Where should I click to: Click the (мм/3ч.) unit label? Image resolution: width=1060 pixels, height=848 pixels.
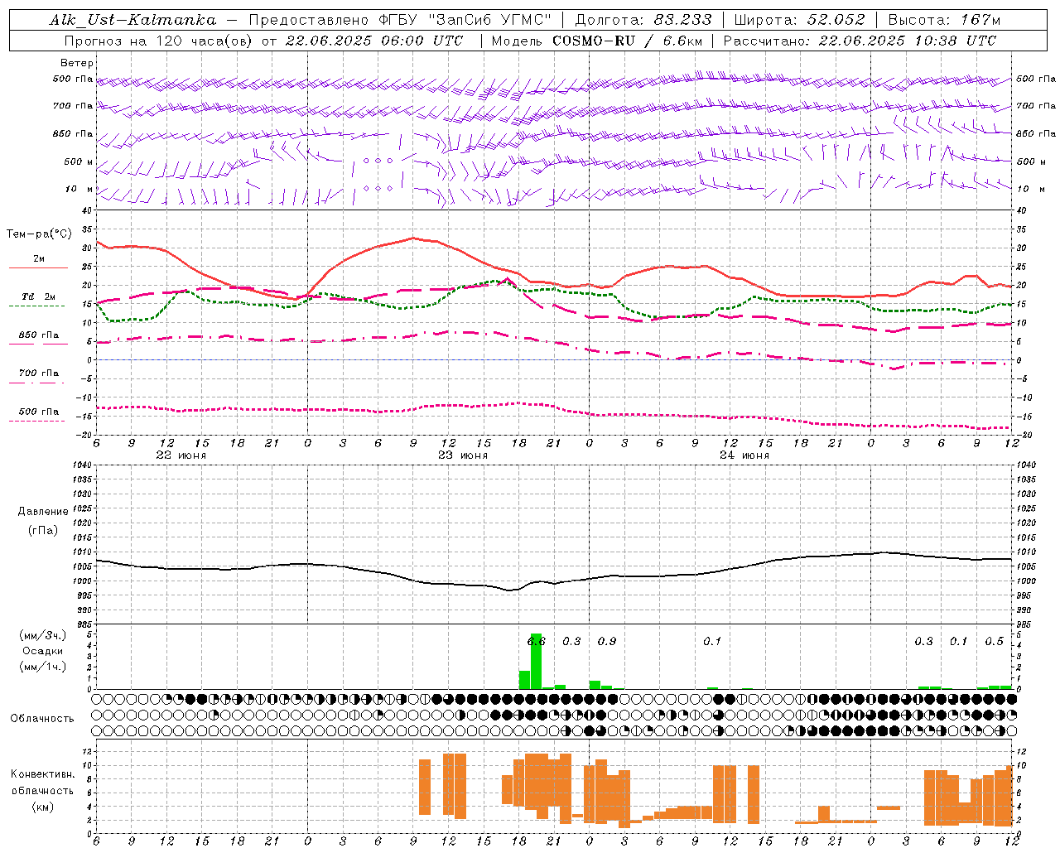[43, 635]
